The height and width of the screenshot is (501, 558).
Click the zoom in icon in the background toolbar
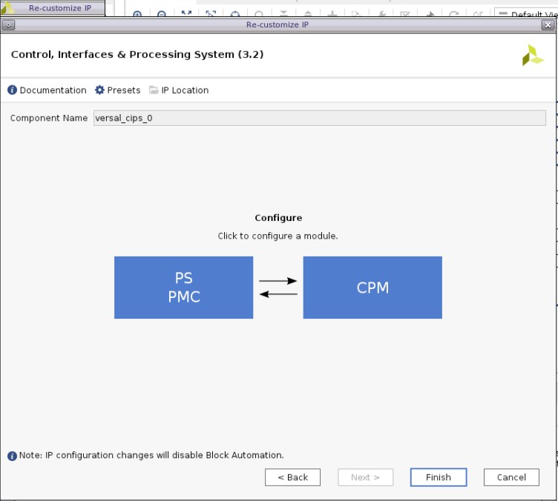[x=137, y=15]
